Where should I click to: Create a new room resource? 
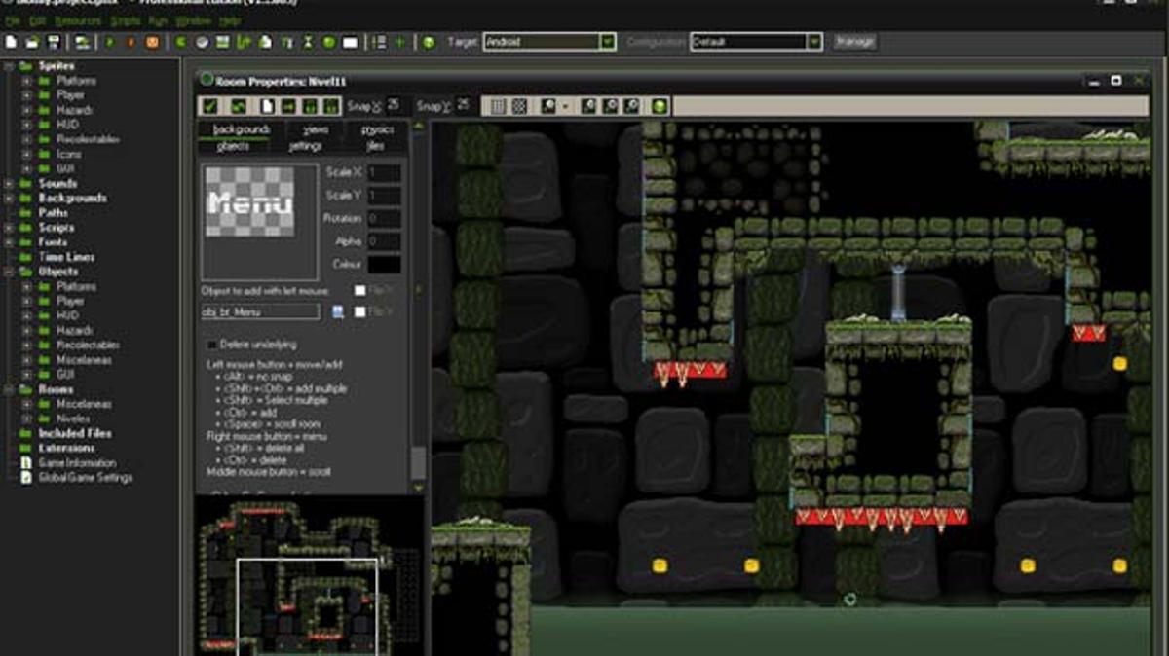pos(351,41)
